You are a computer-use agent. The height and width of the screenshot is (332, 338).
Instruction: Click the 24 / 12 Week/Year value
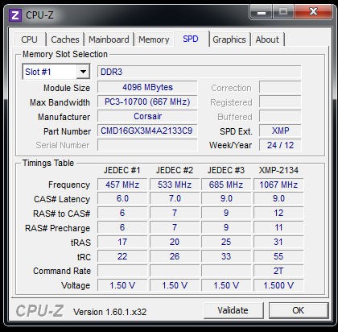[x=280, y=145]
